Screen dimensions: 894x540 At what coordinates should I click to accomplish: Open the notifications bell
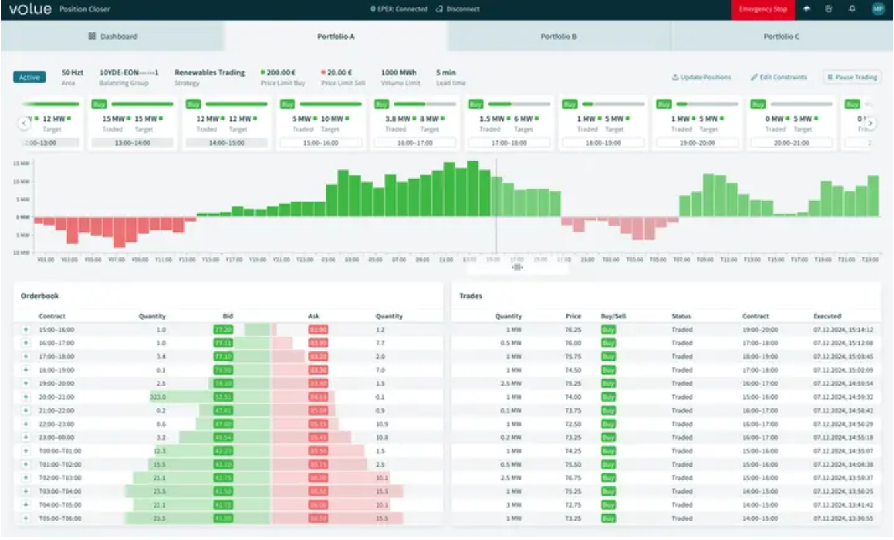pyautogui.click(x=852, y=9)
